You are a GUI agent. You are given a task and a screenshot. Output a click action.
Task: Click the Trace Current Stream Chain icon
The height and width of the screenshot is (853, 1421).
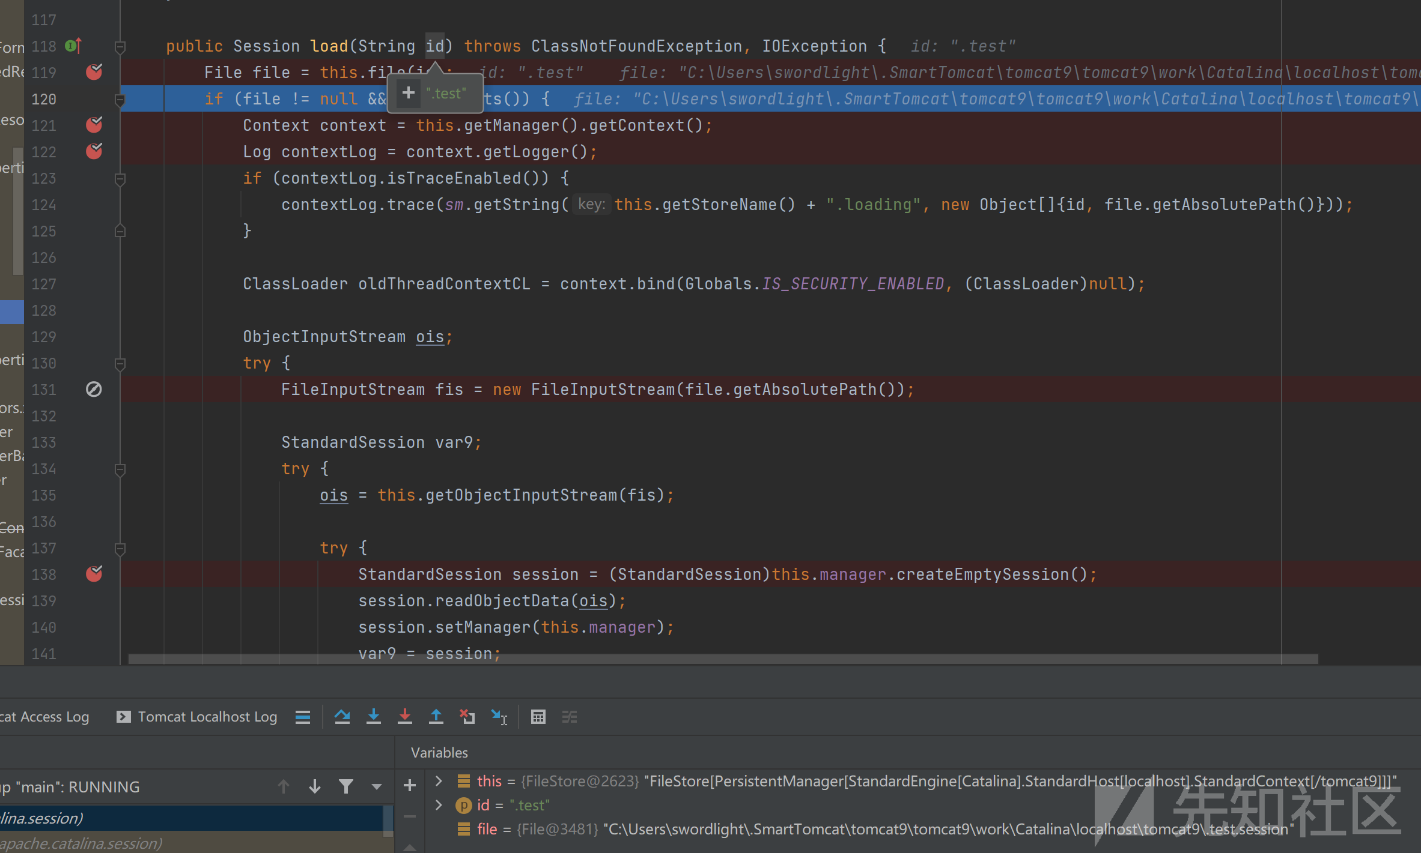click(570, 717)
